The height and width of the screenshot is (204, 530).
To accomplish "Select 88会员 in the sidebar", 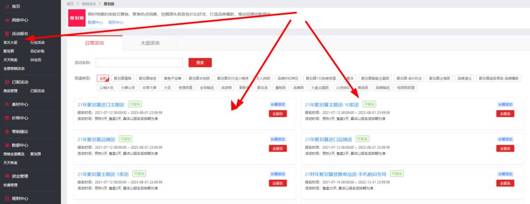I will (x=36, y=60).
